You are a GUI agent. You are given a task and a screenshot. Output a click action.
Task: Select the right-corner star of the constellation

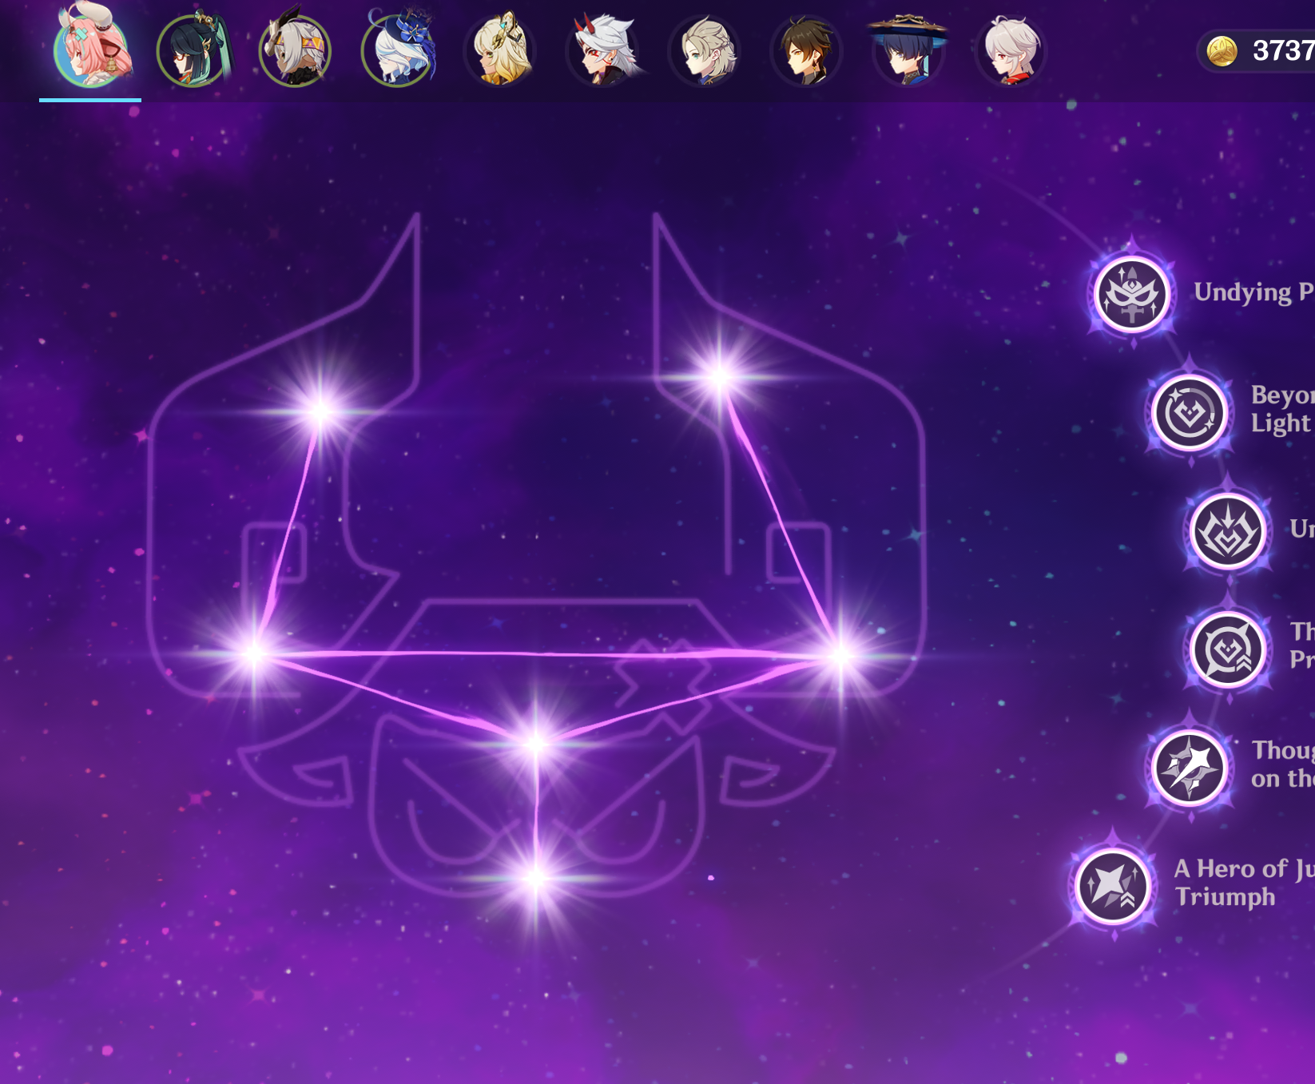pos(841,655)
